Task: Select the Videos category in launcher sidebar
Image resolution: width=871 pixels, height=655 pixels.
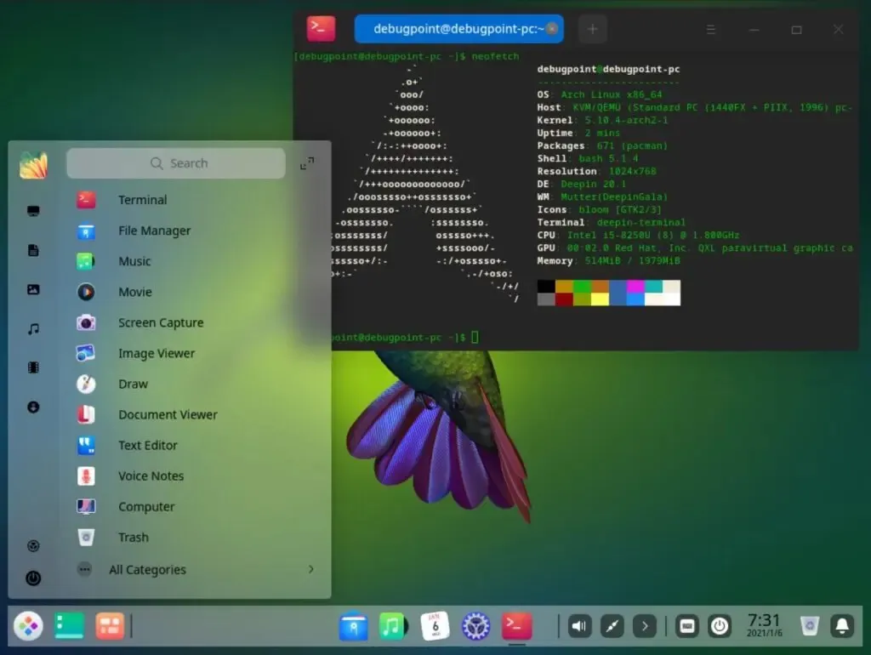Action: click(x=32, y=367)
